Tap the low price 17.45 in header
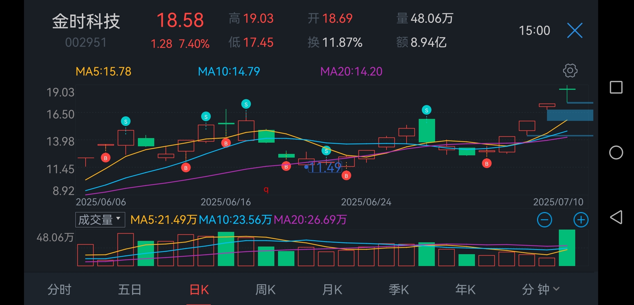This screenshot has height=305, width=634. (258, 43)
